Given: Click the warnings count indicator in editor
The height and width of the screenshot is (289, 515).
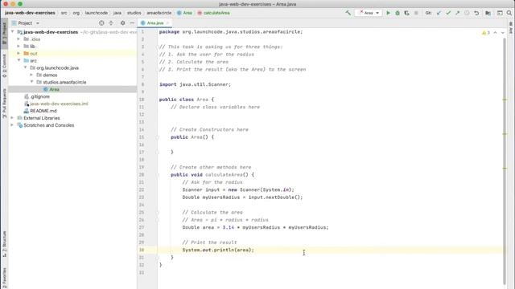Looking at the screenshot, I should pos(486,32).
